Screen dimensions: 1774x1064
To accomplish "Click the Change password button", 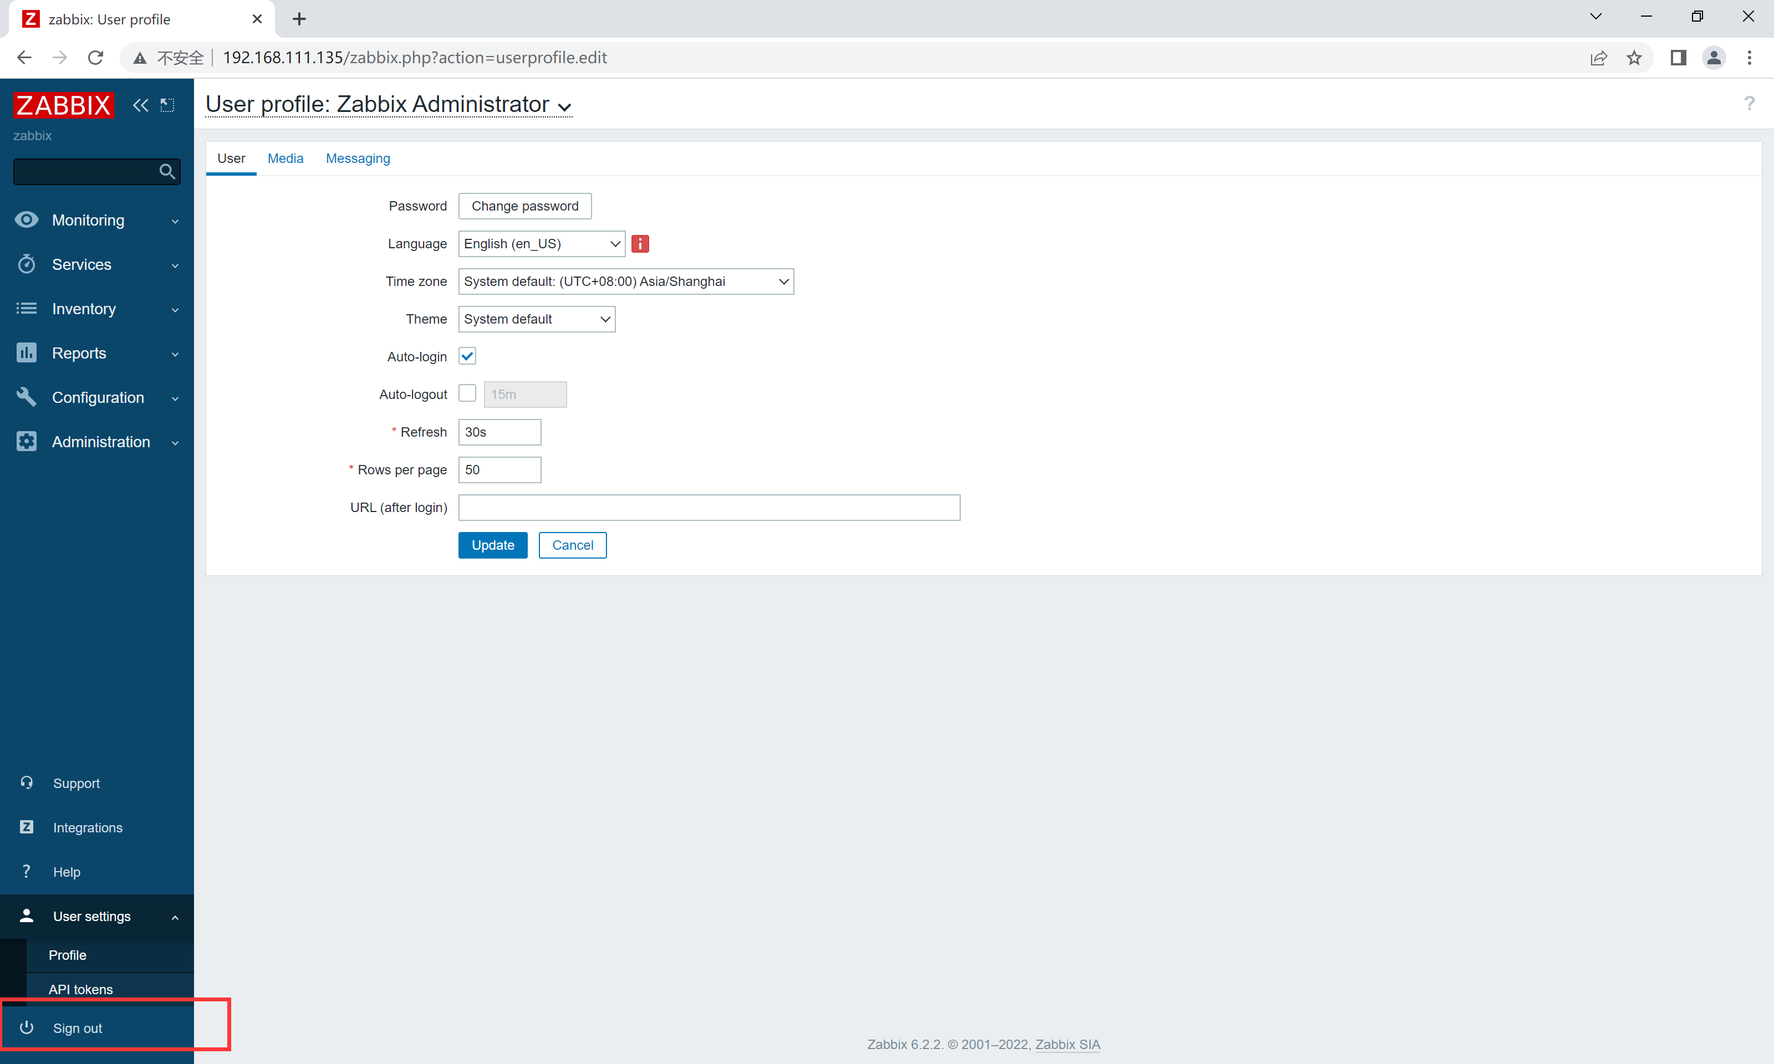I will coord(525,206).
